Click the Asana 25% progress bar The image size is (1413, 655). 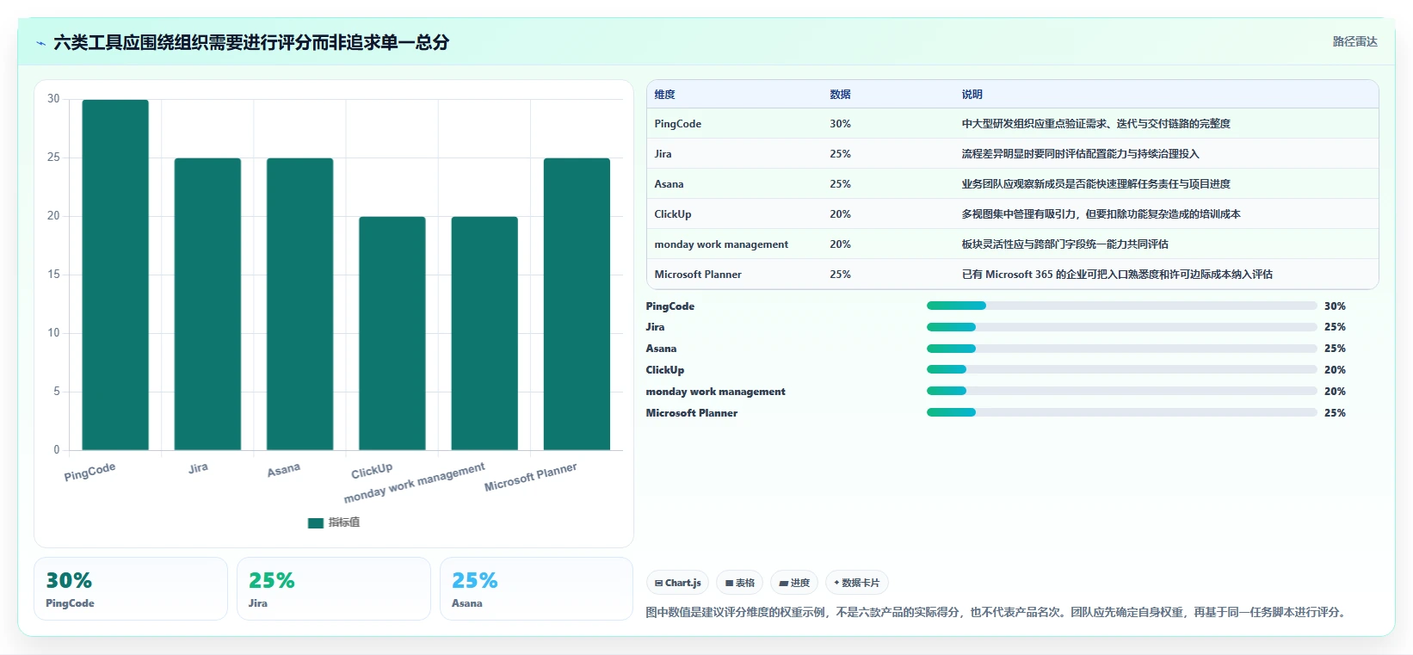tap(1122, 349)
